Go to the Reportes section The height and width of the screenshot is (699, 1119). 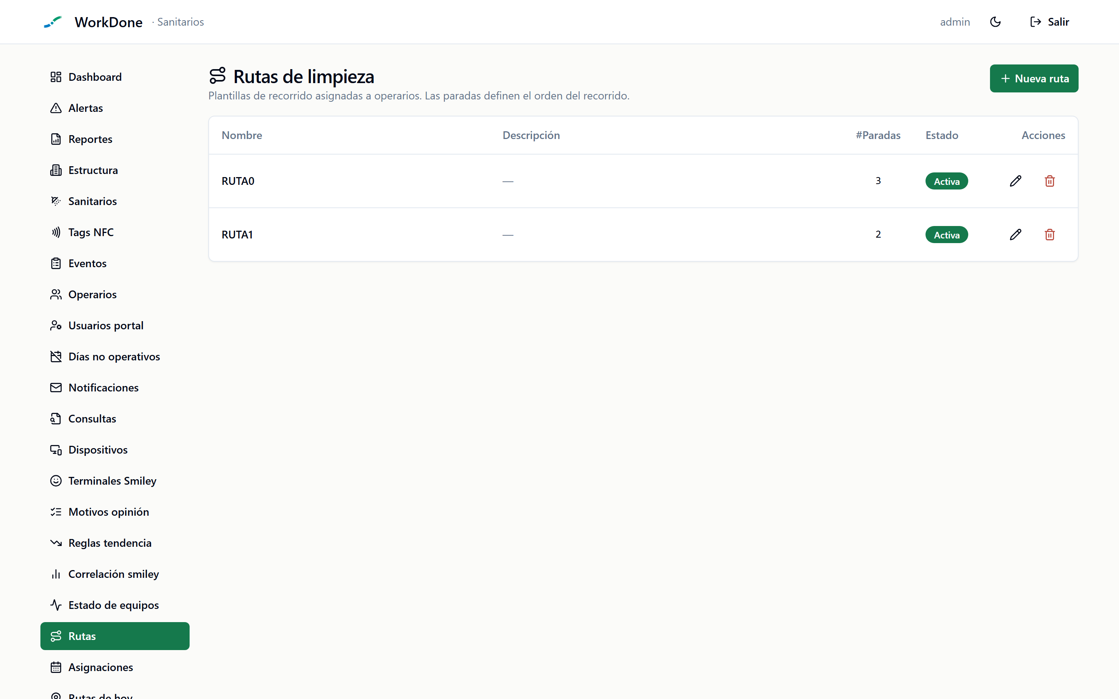point(115,139)
